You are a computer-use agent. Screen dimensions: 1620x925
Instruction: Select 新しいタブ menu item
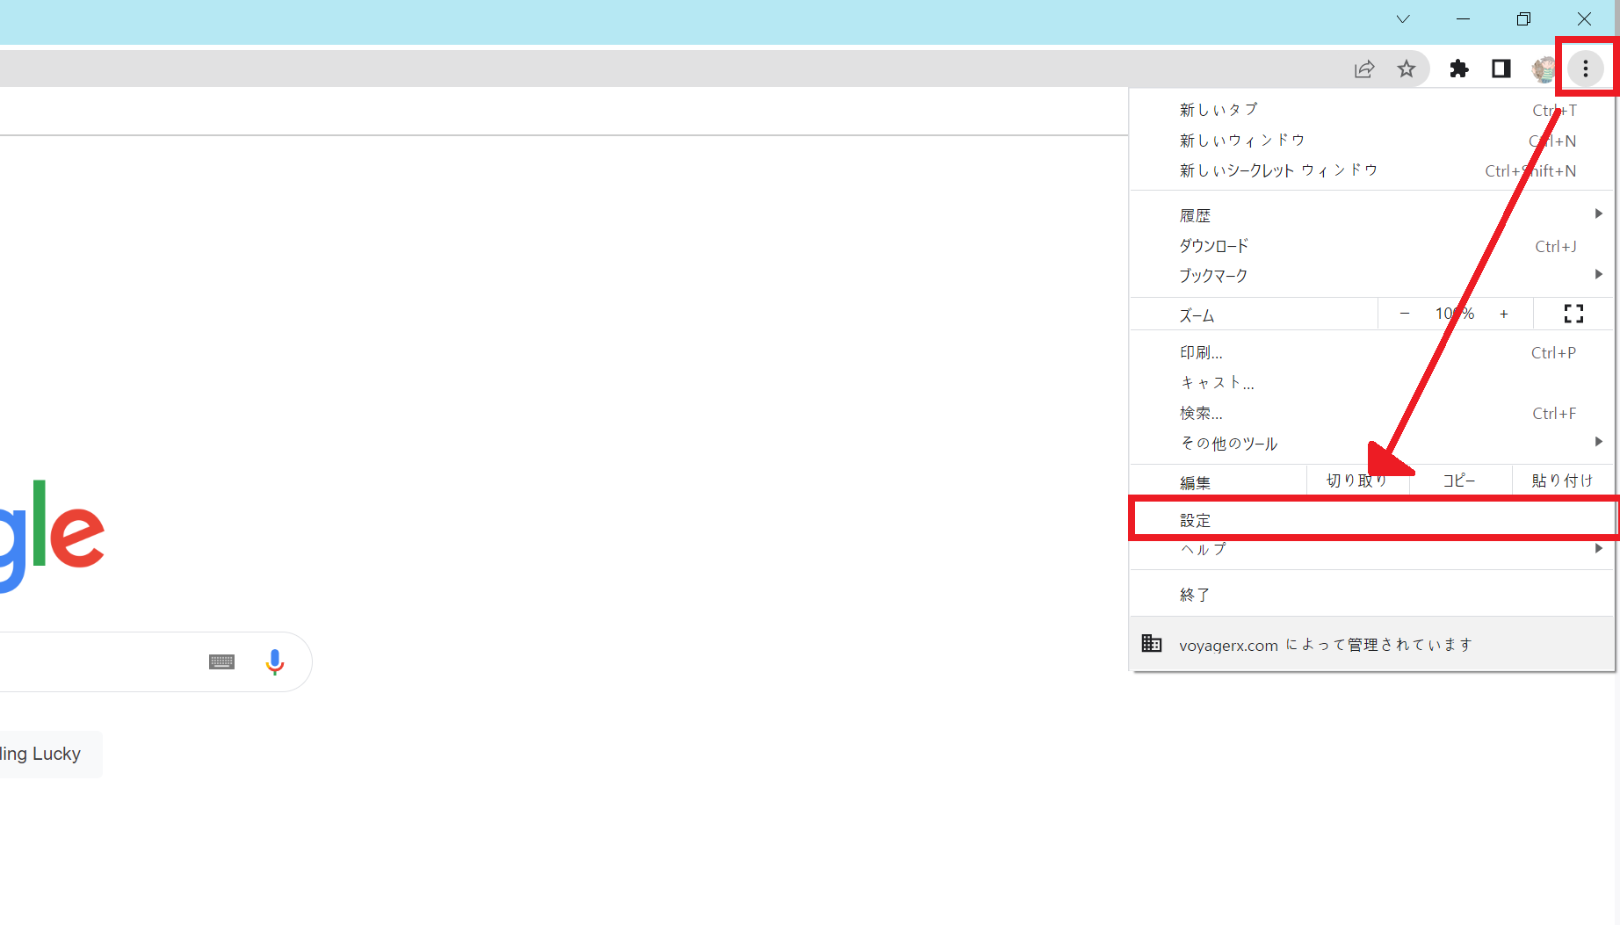[x=1372, y=110]
